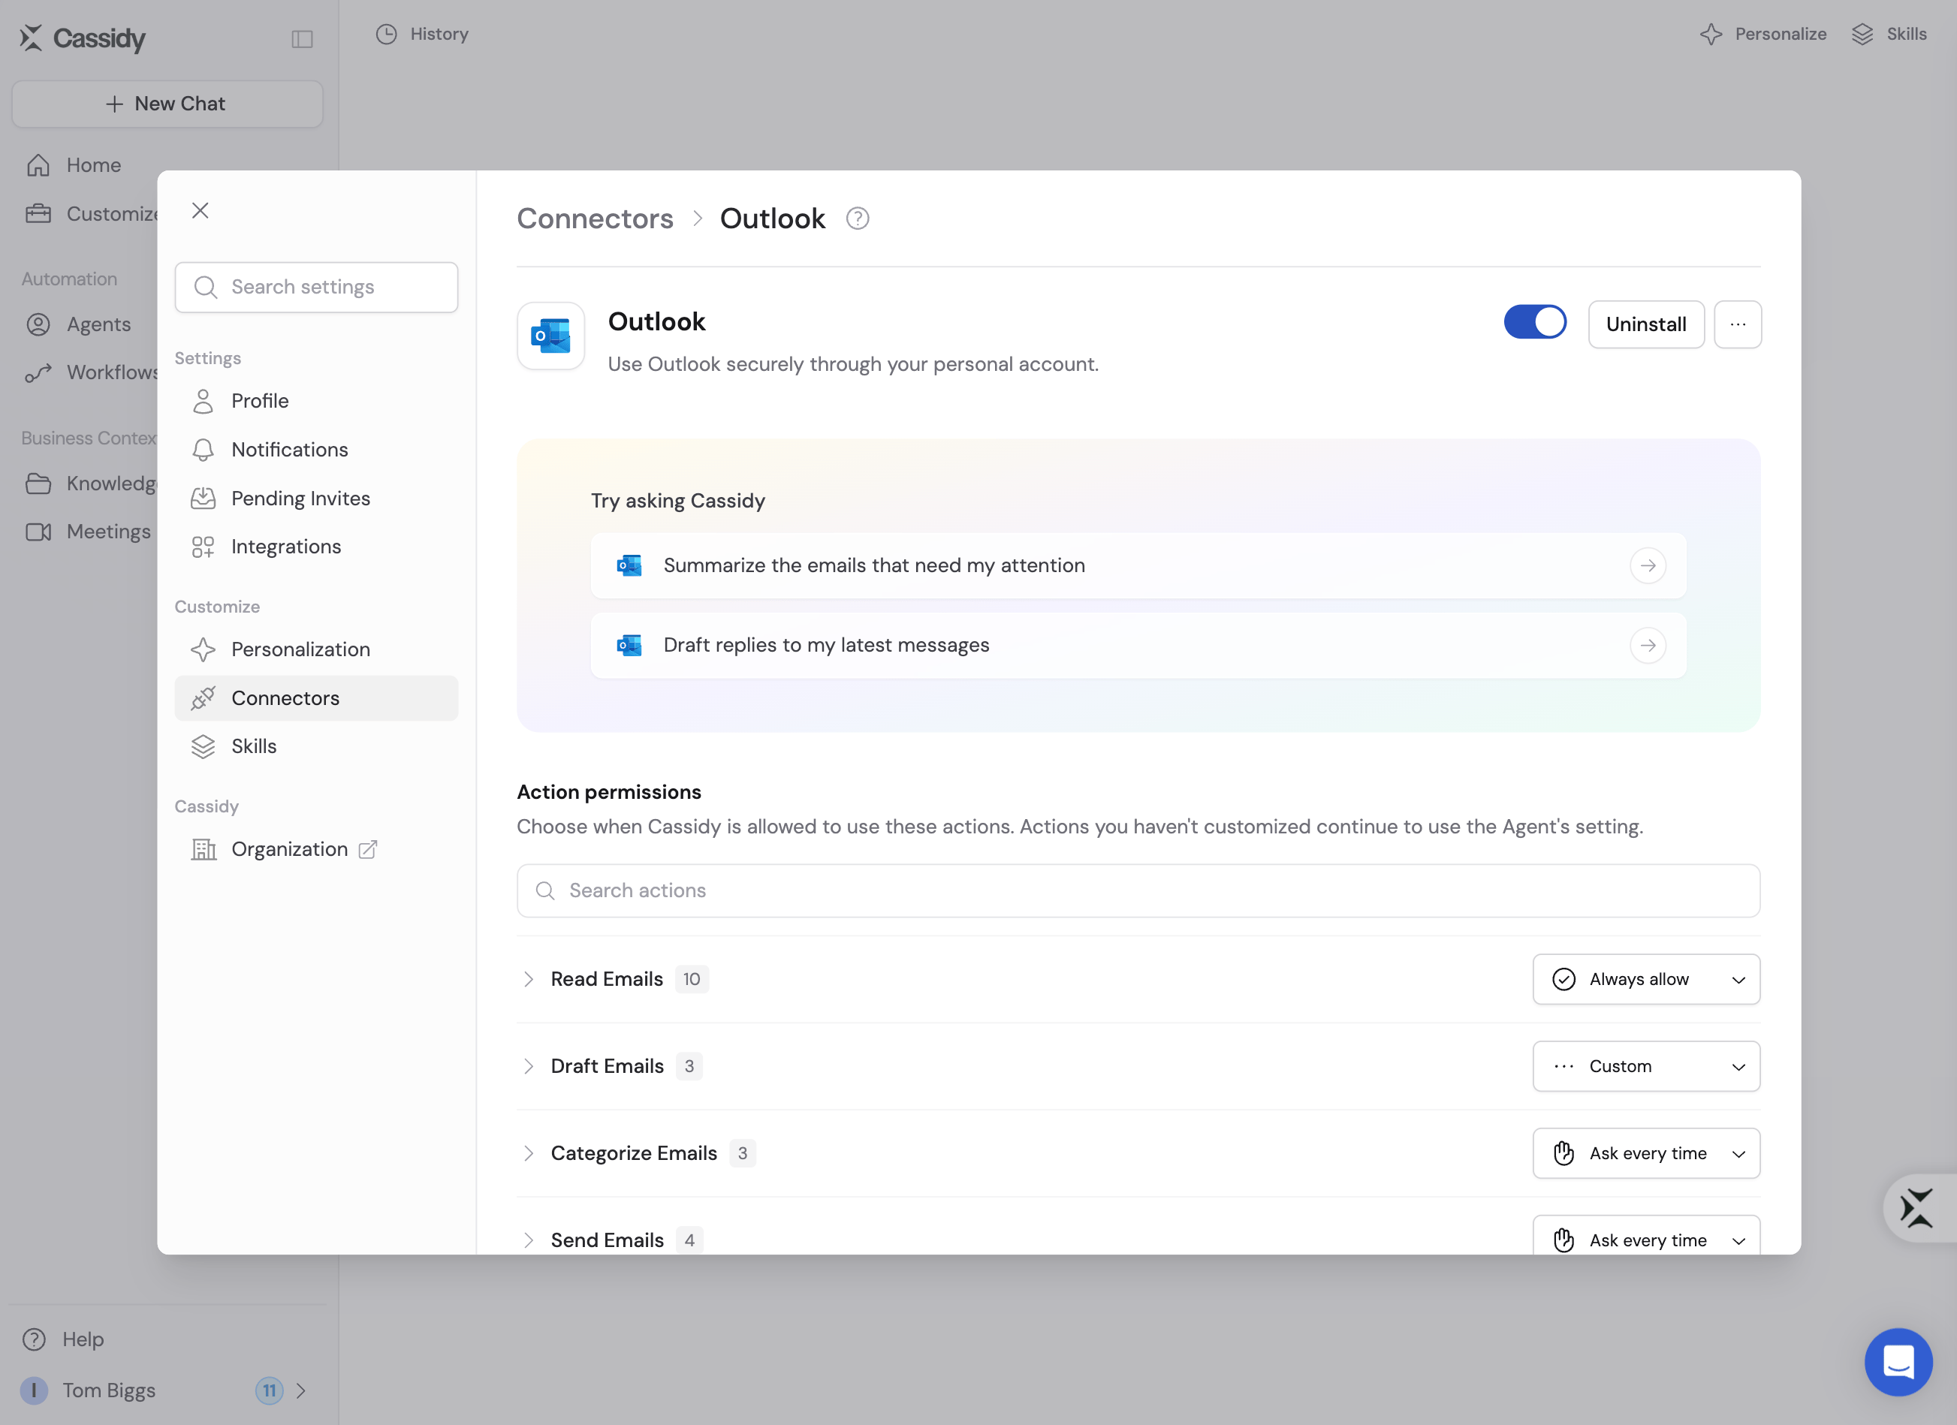The image size is (1957, 1425).
Task: Open Personalization settings
Action: [316, 649]
